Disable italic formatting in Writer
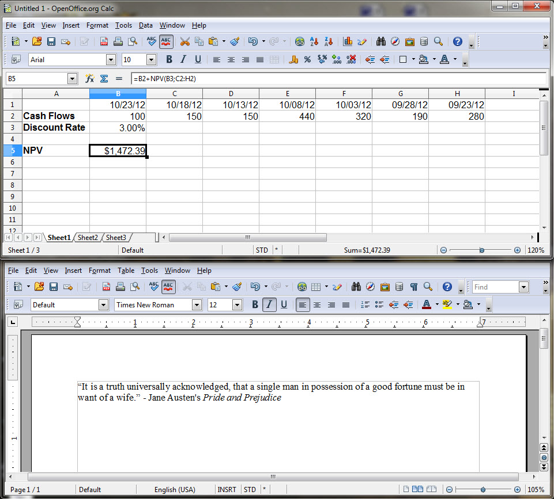Viewport: 554px width, 499px height. point(269,305)
